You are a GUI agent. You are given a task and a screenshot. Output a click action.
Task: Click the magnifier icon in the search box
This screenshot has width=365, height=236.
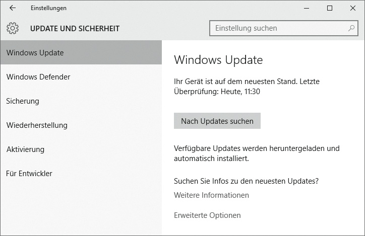point(351,28)
